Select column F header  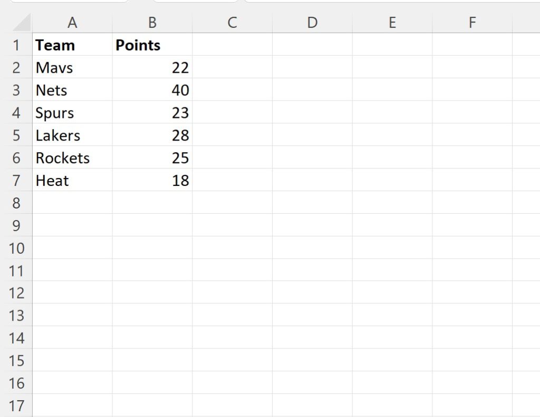[472, 23]
